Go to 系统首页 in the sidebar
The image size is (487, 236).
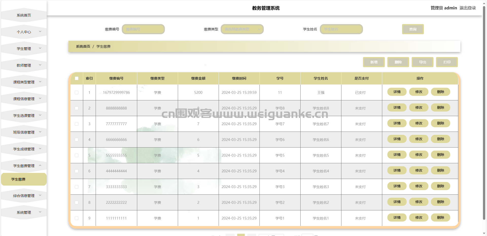pyautogui.click(x=24, y=15)
